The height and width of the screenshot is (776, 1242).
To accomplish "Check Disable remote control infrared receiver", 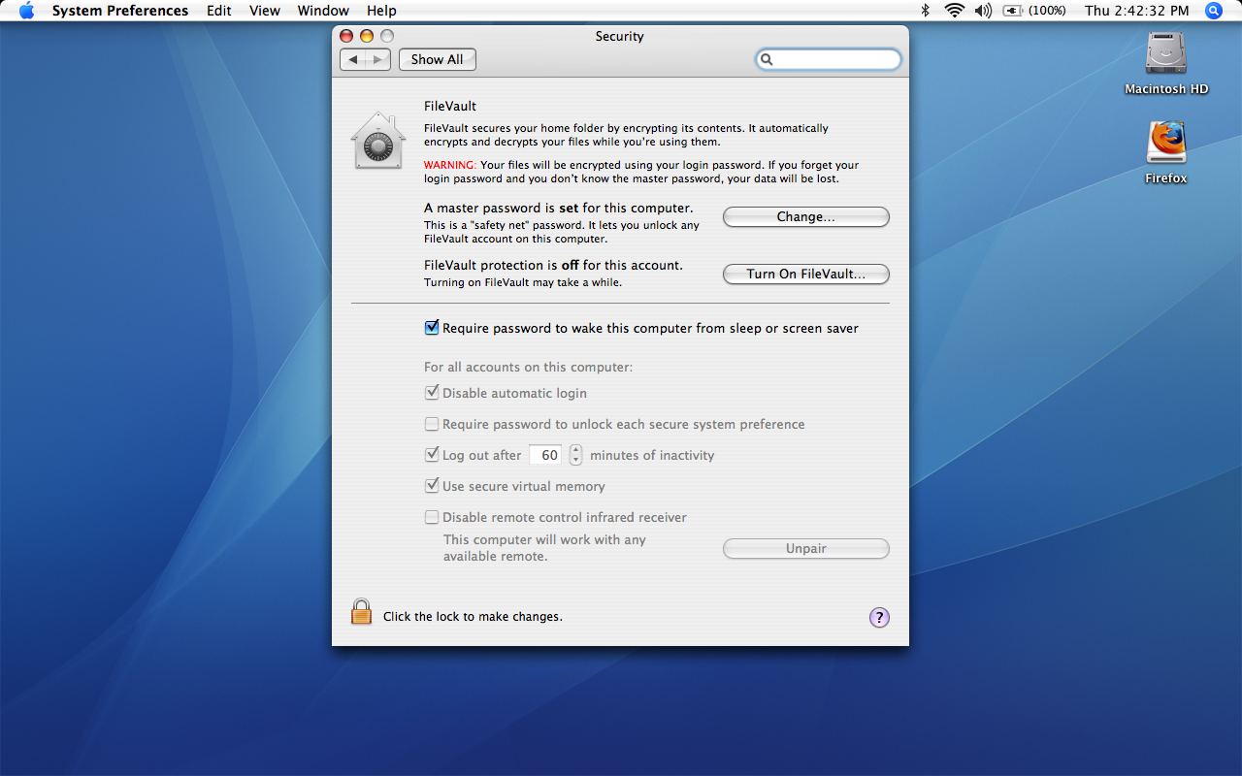I will [x=432, y=517].
